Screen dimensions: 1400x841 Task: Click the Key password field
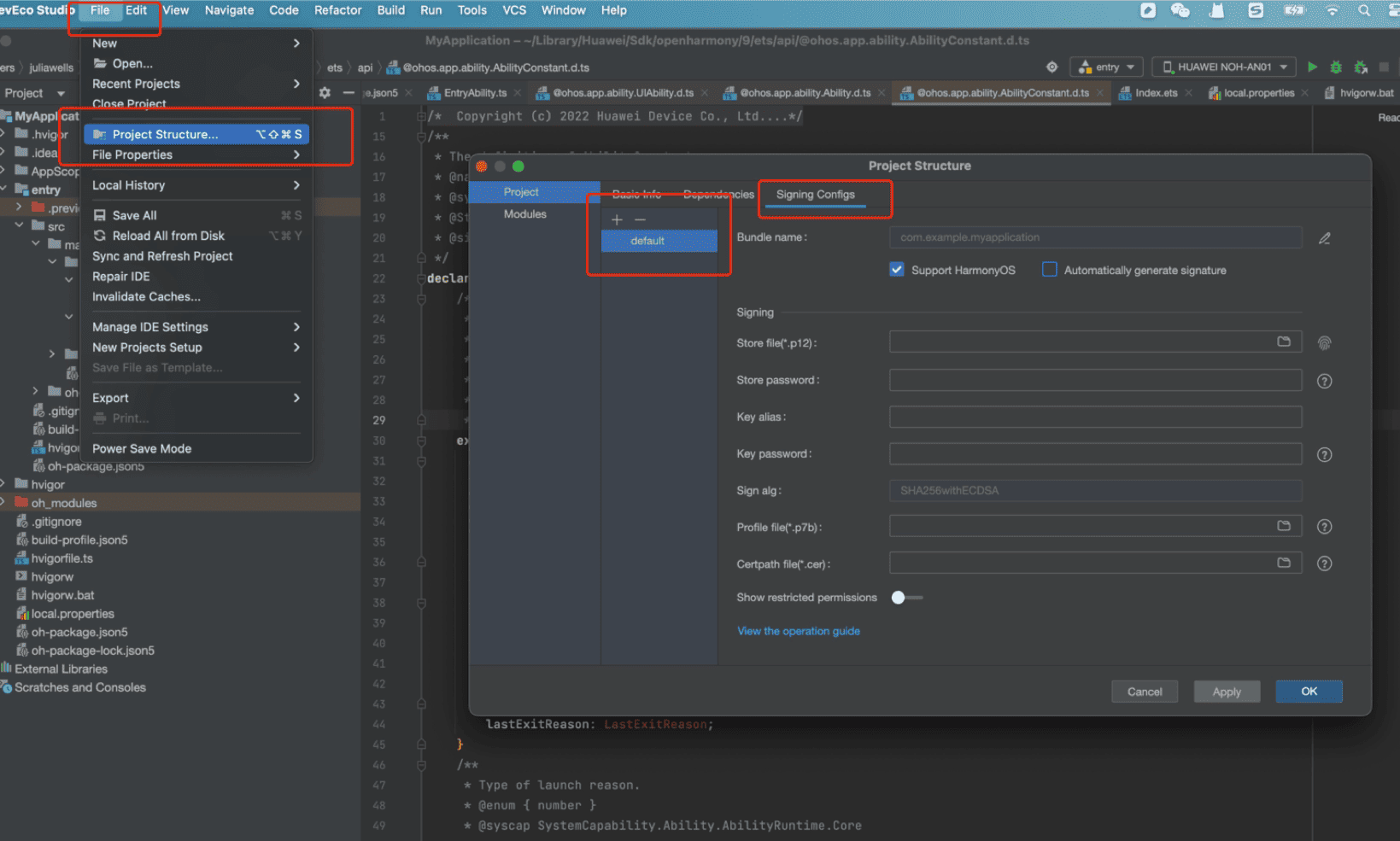1095,453
